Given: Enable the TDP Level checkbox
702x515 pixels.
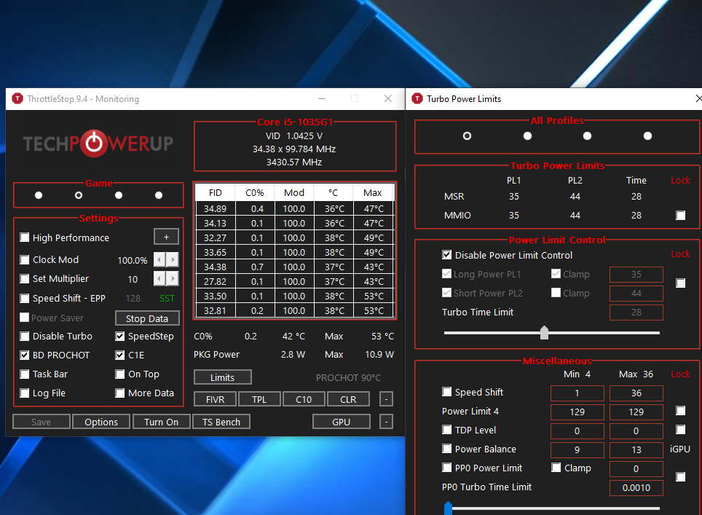Looking at the screenshot, I should tap(447, 430).
